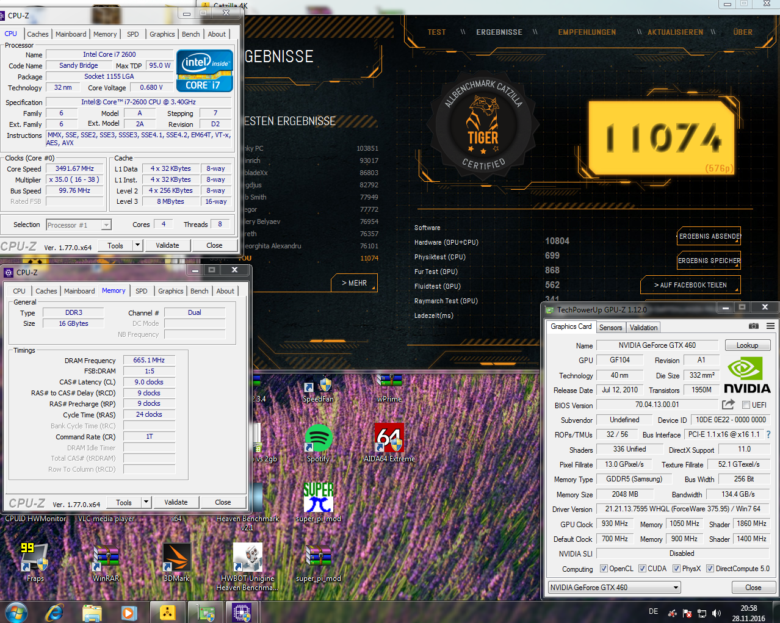Screen dimensions: 780x623
Task: Click ERGEBNIS ABSENDEN in Catzilla
Action: [x=709, y=236]
